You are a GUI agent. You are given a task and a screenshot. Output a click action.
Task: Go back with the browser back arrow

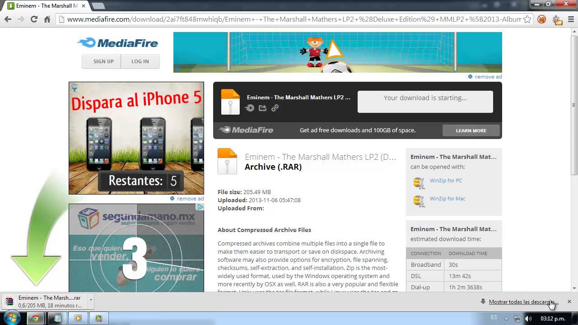pyautogui.click(x=8, y=19)
